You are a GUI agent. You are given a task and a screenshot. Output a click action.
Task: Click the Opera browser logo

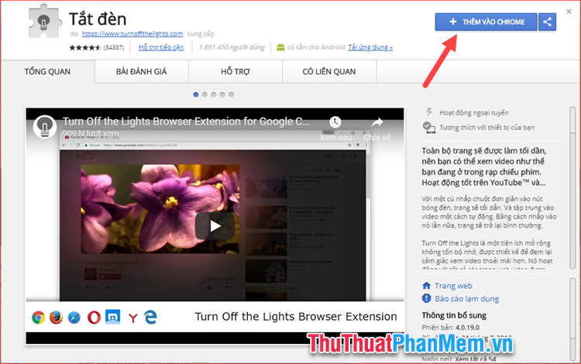(x=94, y=318)
